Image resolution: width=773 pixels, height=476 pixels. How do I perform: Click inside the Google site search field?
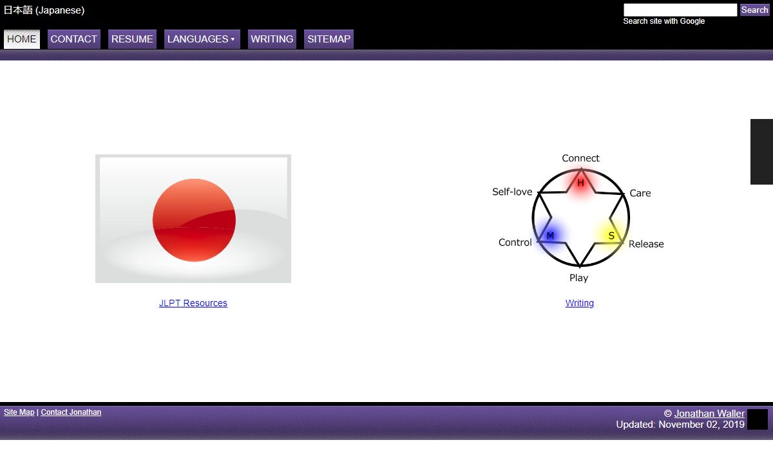pyautogui.click(x=680, y=10)
